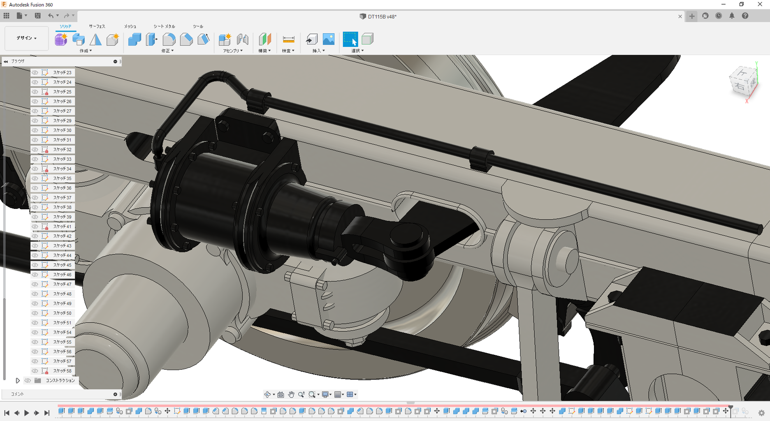The height and width of the screenshot is (421, 770).
Task: Click the Insert Image icon
Action: point(329,39)
